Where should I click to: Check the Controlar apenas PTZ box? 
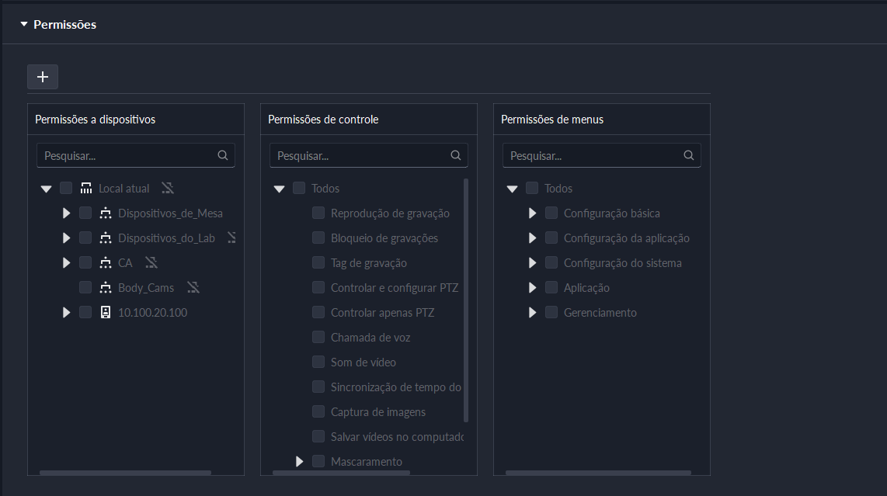click(318, 313)
